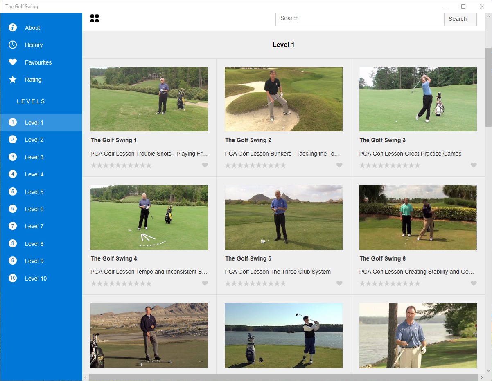Click the History clock icon
This screenshot has width=492, height=381.
(x=13, y=45)
